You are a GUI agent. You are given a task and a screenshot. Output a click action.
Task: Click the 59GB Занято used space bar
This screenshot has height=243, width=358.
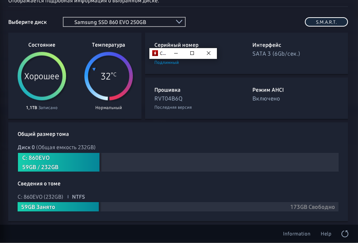(x=58, y=207)
